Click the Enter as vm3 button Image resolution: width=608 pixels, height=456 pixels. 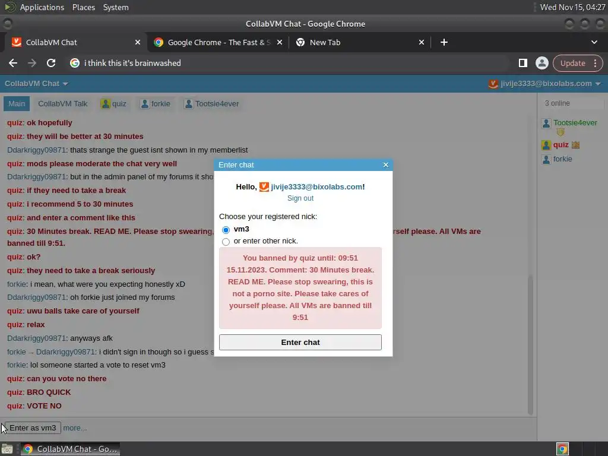33,428
